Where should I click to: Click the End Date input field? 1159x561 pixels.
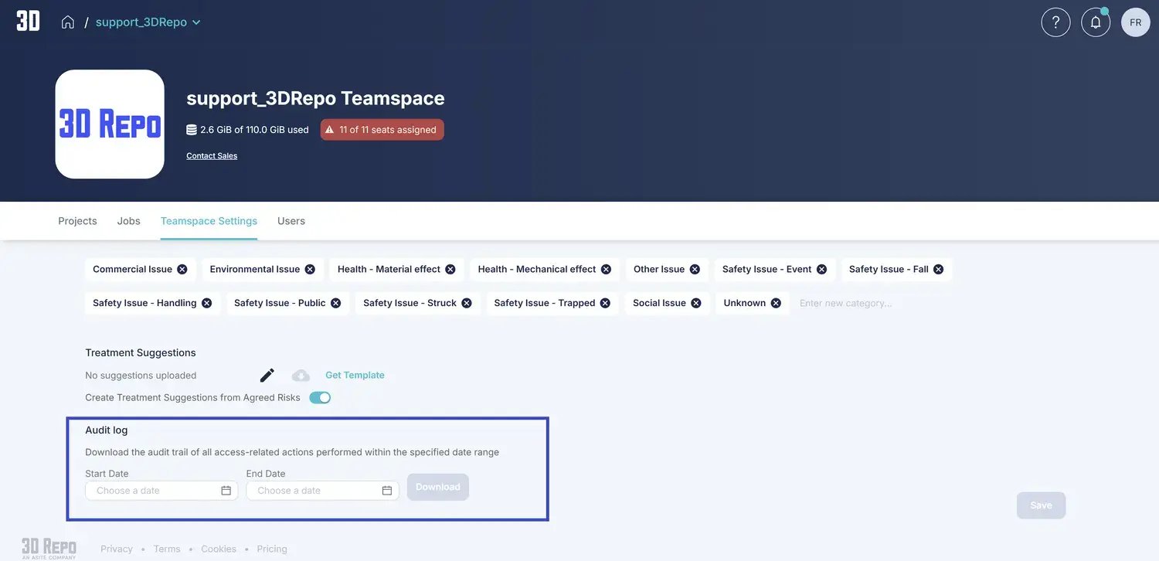322,491
